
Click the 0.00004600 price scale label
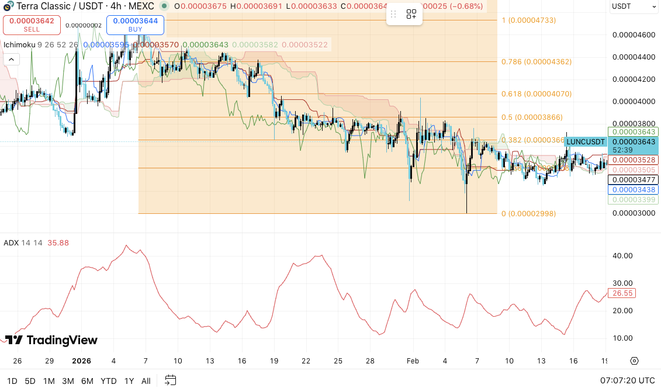pyautogui.click(x=634, y=35)
